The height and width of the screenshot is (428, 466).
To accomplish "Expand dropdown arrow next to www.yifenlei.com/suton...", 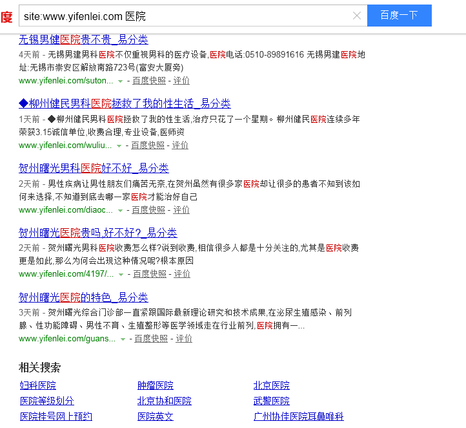I will [x=120, y=81].
